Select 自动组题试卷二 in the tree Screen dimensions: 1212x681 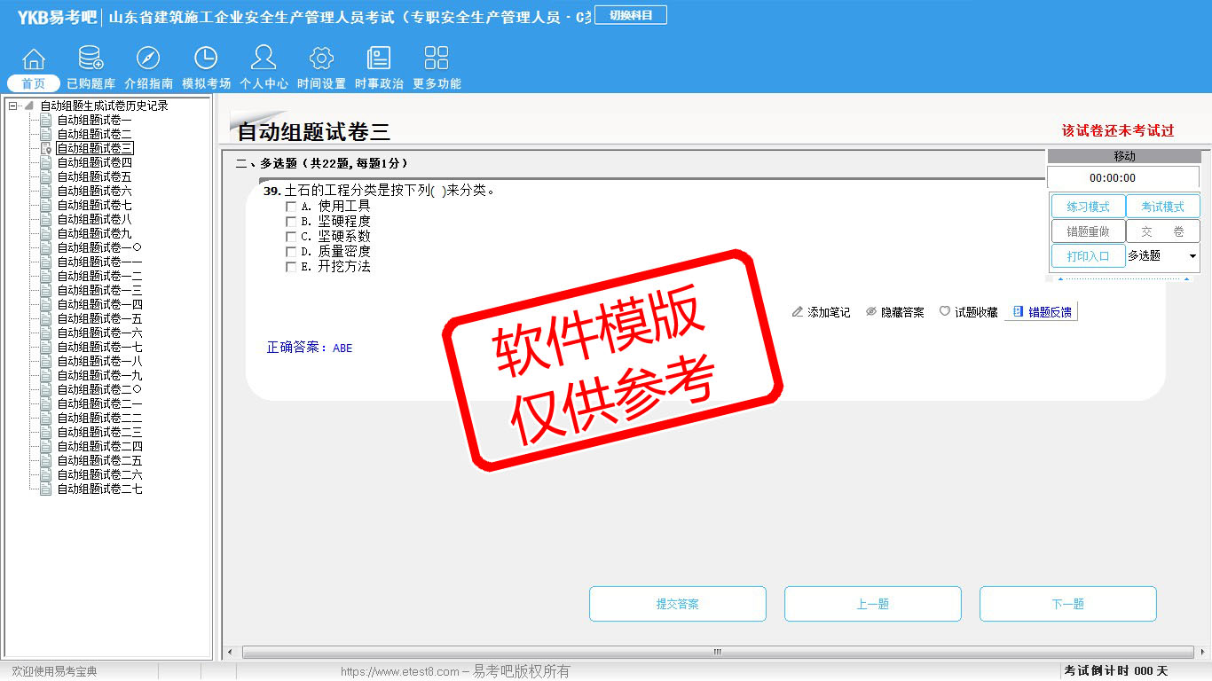(94, 134)
